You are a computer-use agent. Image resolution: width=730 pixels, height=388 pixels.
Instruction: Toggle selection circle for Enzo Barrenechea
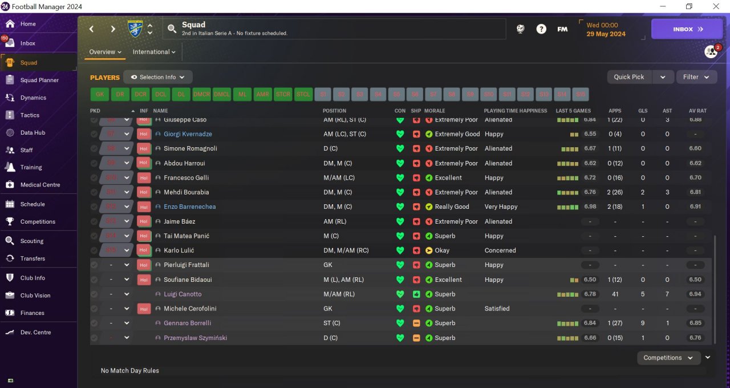coord(94,207)
